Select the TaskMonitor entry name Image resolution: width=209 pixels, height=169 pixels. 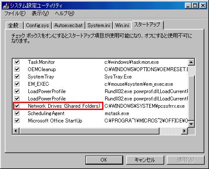(41, 62)
